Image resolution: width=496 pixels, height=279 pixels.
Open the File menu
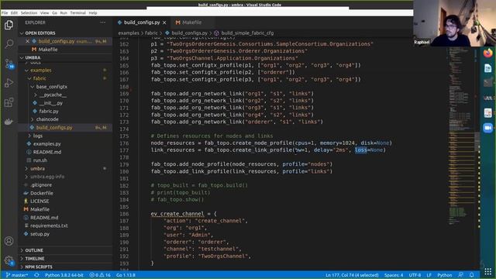coord(5,13)
